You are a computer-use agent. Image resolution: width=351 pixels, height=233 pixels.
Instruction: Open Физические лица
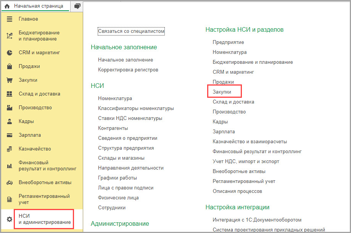click(x=118, y=198)
